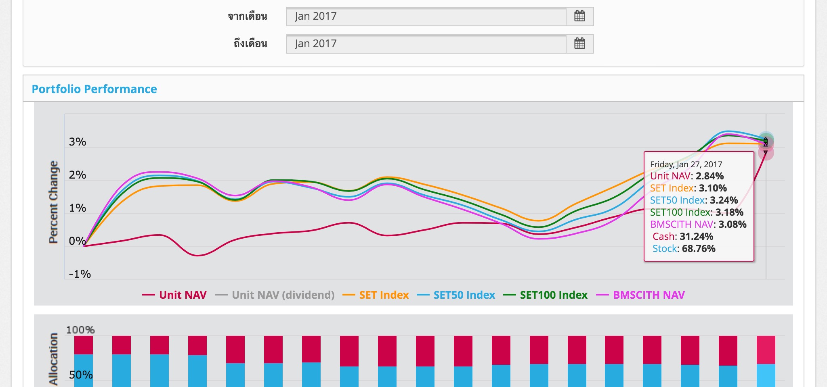The image size is (827, 387).
Task: Click the end month input field
Action: click(426, 44)
